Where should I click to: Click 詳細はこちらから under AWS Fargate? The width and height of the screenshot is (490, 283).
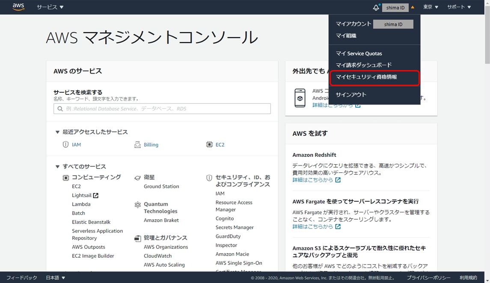(312, 227)
